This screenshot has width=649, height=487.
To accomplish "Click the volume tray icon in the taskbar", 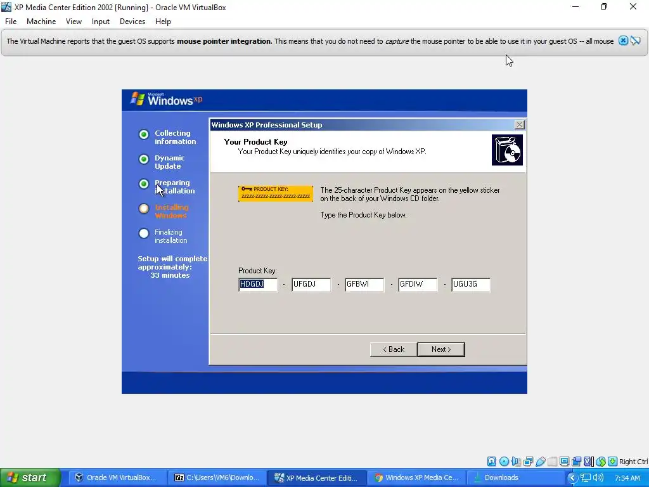I will click(x=598, y=477).
